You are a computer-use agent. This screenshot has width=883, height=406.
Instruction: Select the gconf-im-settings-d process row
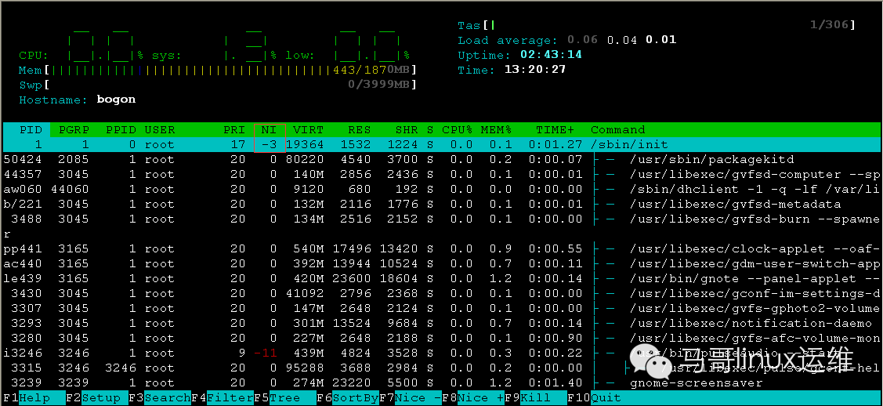click(442, 293)
